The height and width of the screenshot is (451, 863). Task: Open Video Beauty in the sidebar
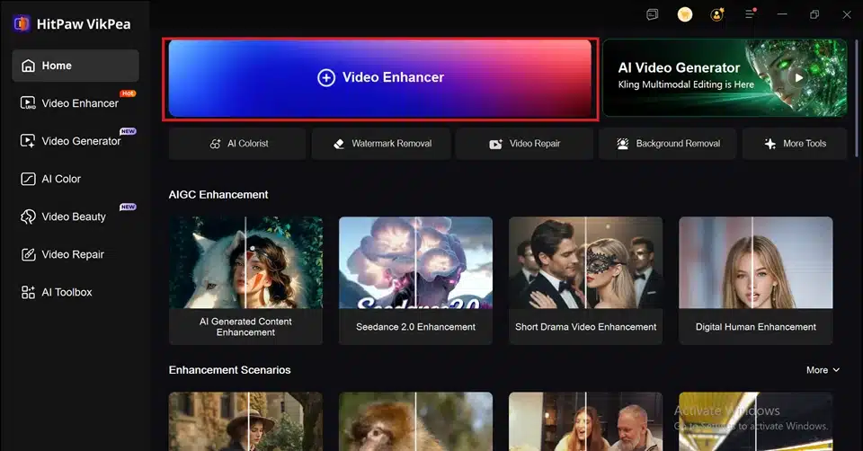tap(76, 217)
